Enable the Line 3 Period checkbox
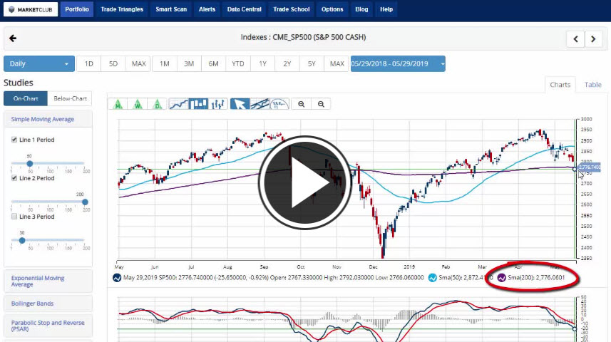611x342 pixels. pos(14,217)
